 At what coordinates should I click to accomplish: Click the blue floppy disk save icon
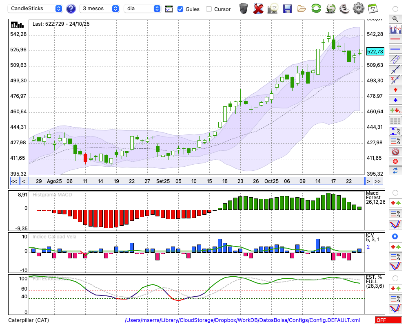point(287,8)
